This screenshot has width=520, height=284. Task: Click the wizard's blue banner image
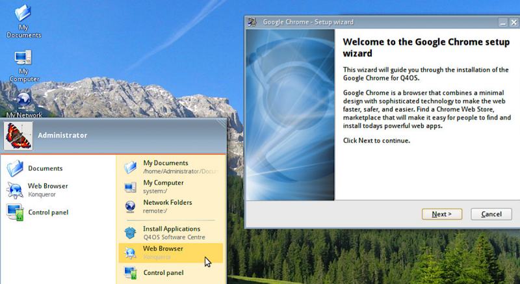[290, 114]
